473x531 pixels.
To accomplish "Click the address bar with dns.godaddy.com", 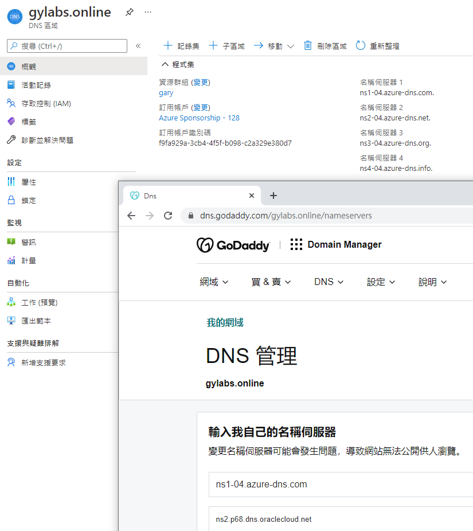I will click(x=327, y=216).
